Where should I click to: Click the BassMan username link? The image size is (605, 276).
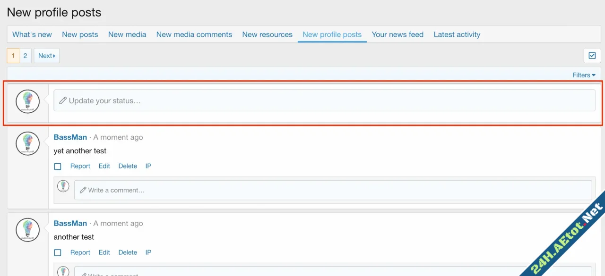(70, 137)
